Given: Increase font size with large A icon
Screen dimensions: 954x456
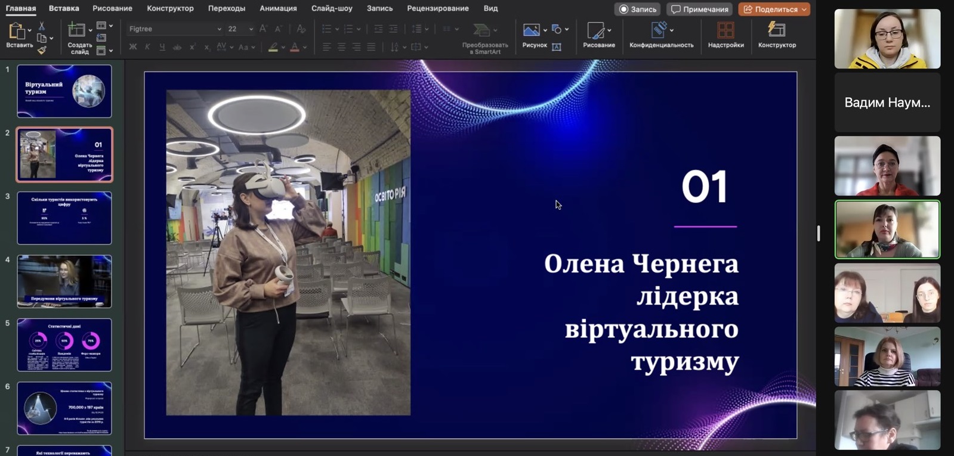Looking at the screenshot, I should coord(263,29).
